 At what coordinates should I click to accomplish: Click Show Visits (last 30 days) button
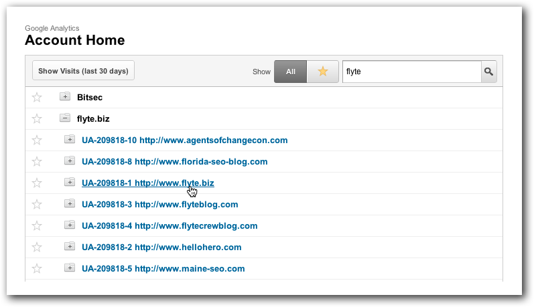(x=84, y=71)
